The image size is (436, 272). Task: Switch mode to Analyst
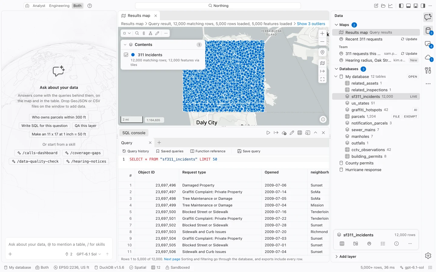[39, 6]
